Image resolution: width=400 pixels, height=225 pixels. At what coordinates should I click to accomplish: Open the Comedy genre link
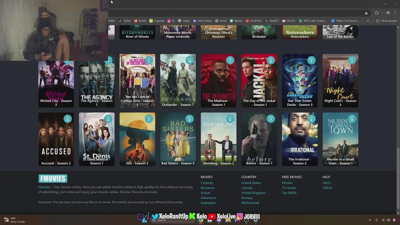(207, 182)
